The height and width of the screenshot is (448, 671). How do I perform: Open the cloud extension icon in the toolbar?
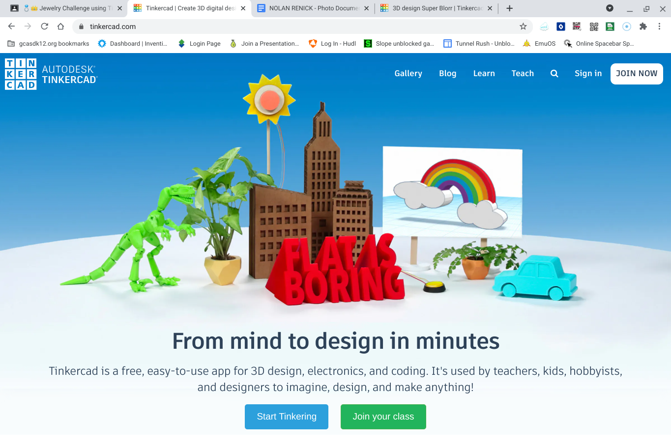[544, 27]
